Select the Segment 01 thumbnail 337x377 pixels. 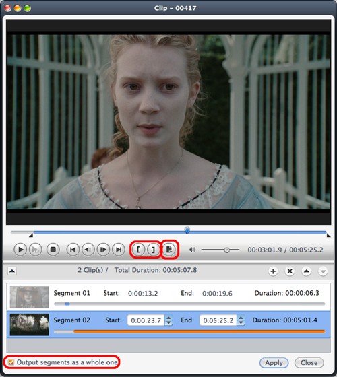click(30, 297)
